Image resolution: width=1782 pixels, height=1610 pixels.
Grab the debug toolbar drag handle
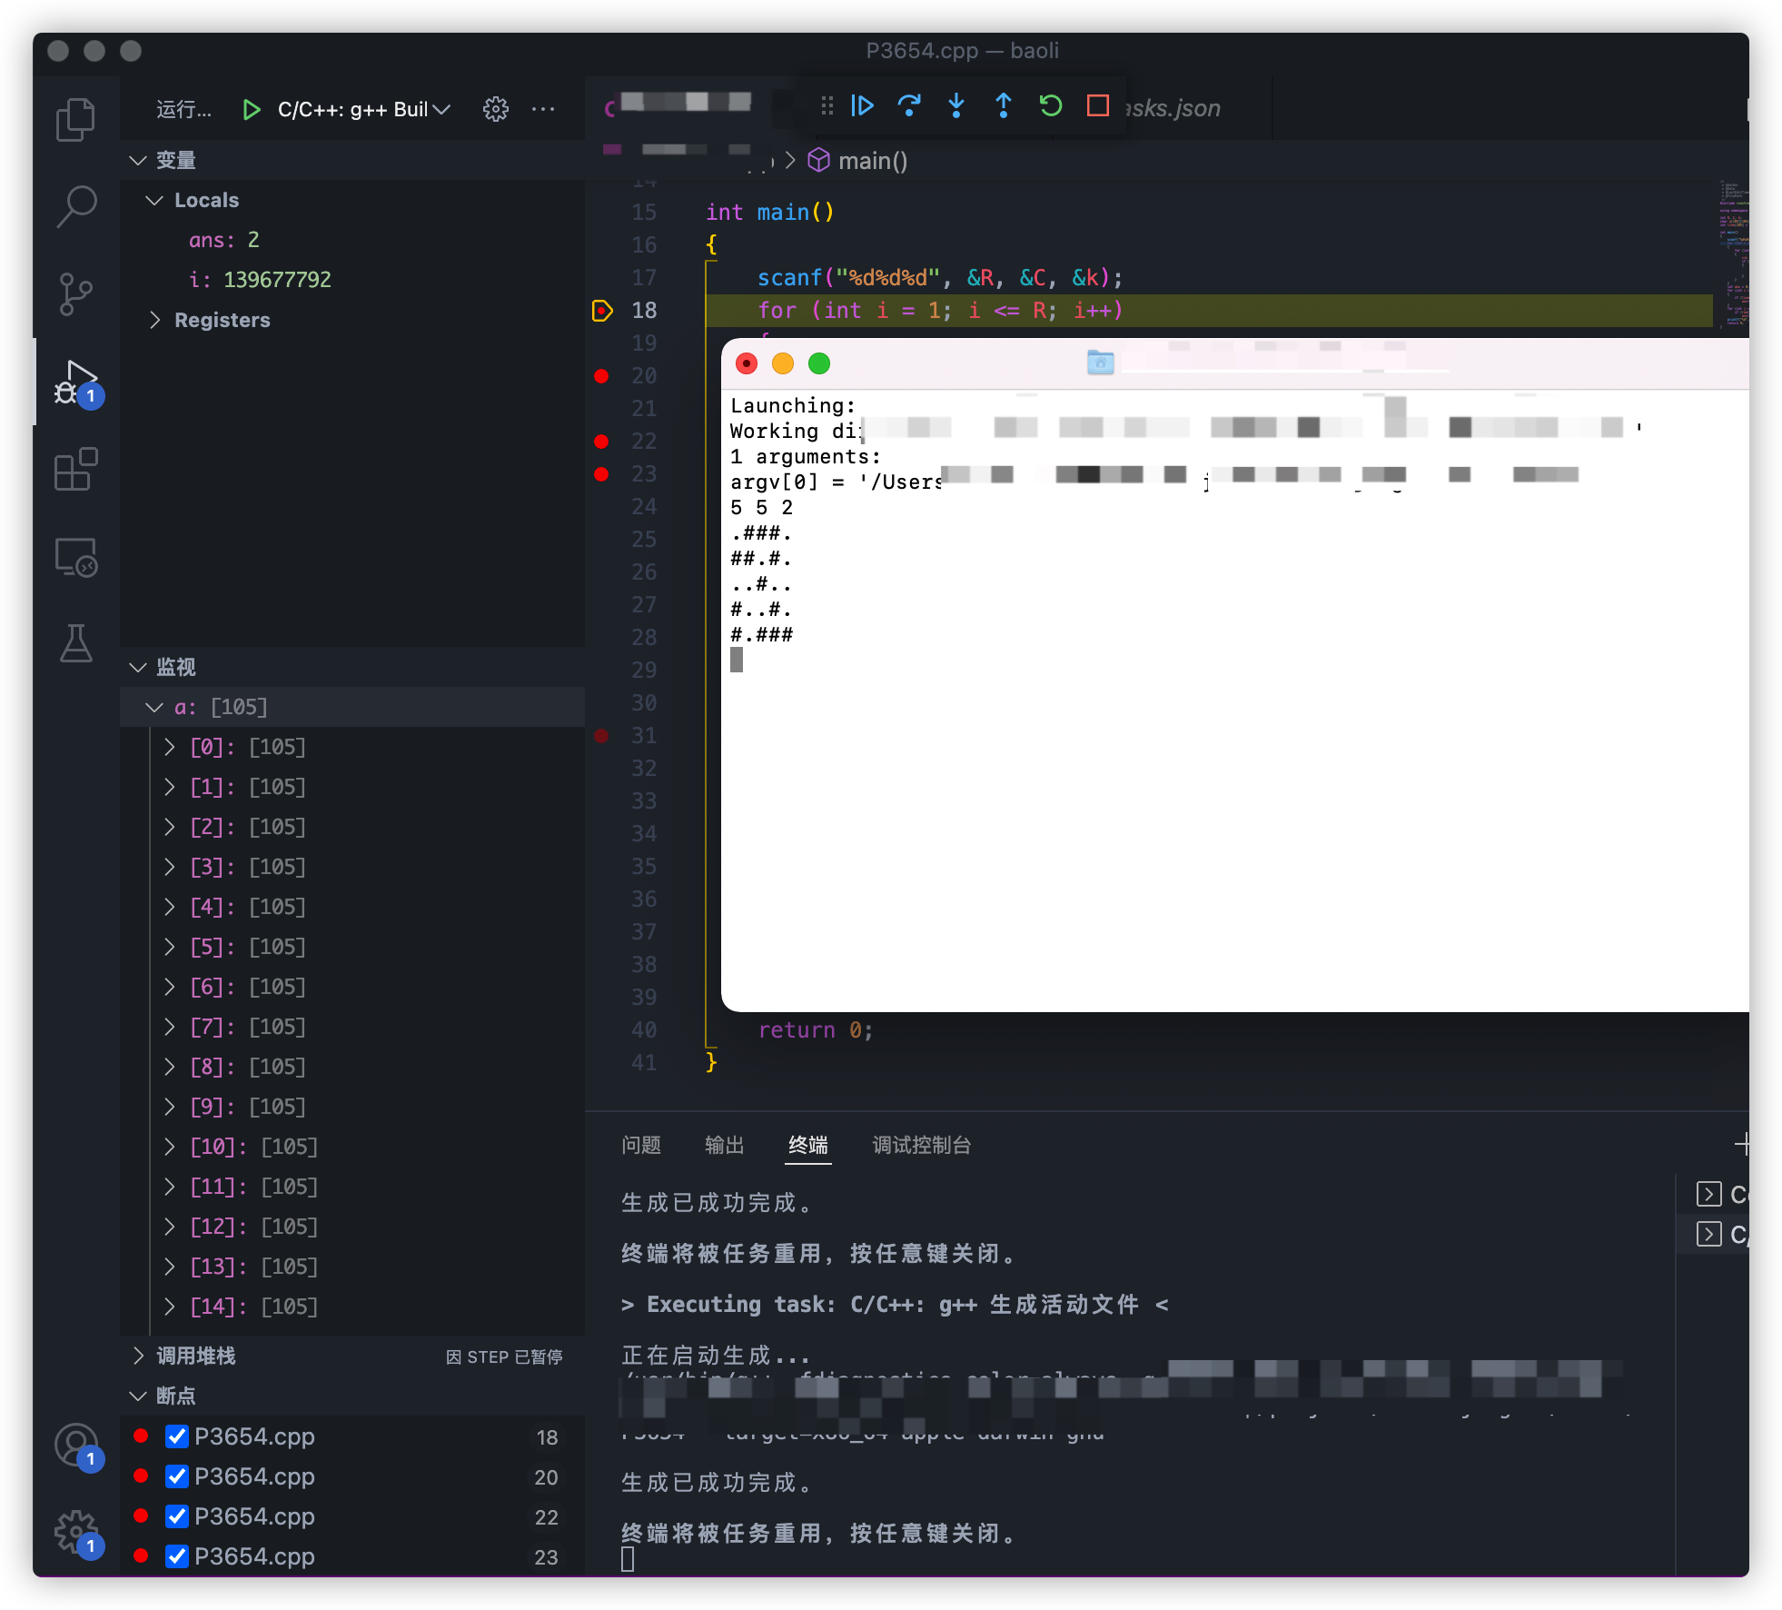point(827,106)
